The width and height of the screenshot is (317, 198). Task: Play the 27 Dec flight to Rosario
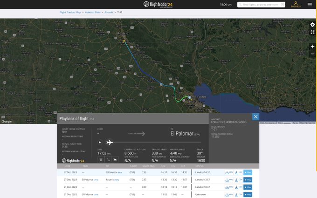[248, 180]
